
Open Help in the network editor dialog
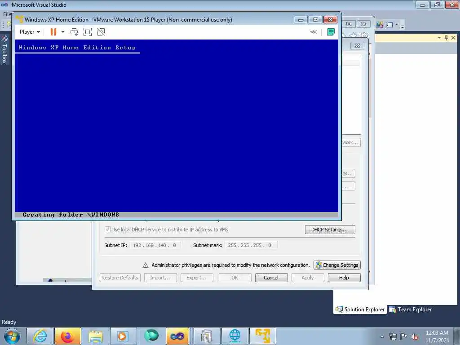click(x=344, y=278)
